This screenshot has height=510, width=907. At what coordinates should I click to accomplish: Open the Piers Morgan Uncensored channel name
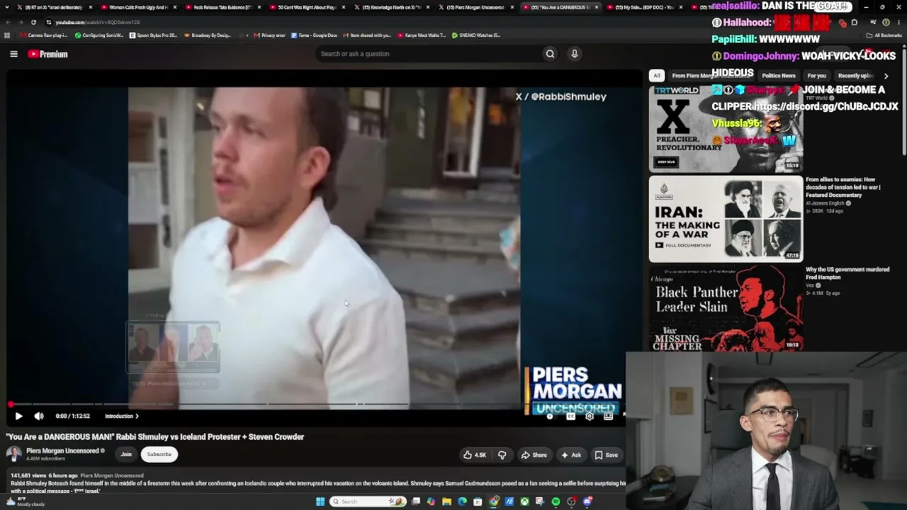pyautogui.click(x=62, y=450)
